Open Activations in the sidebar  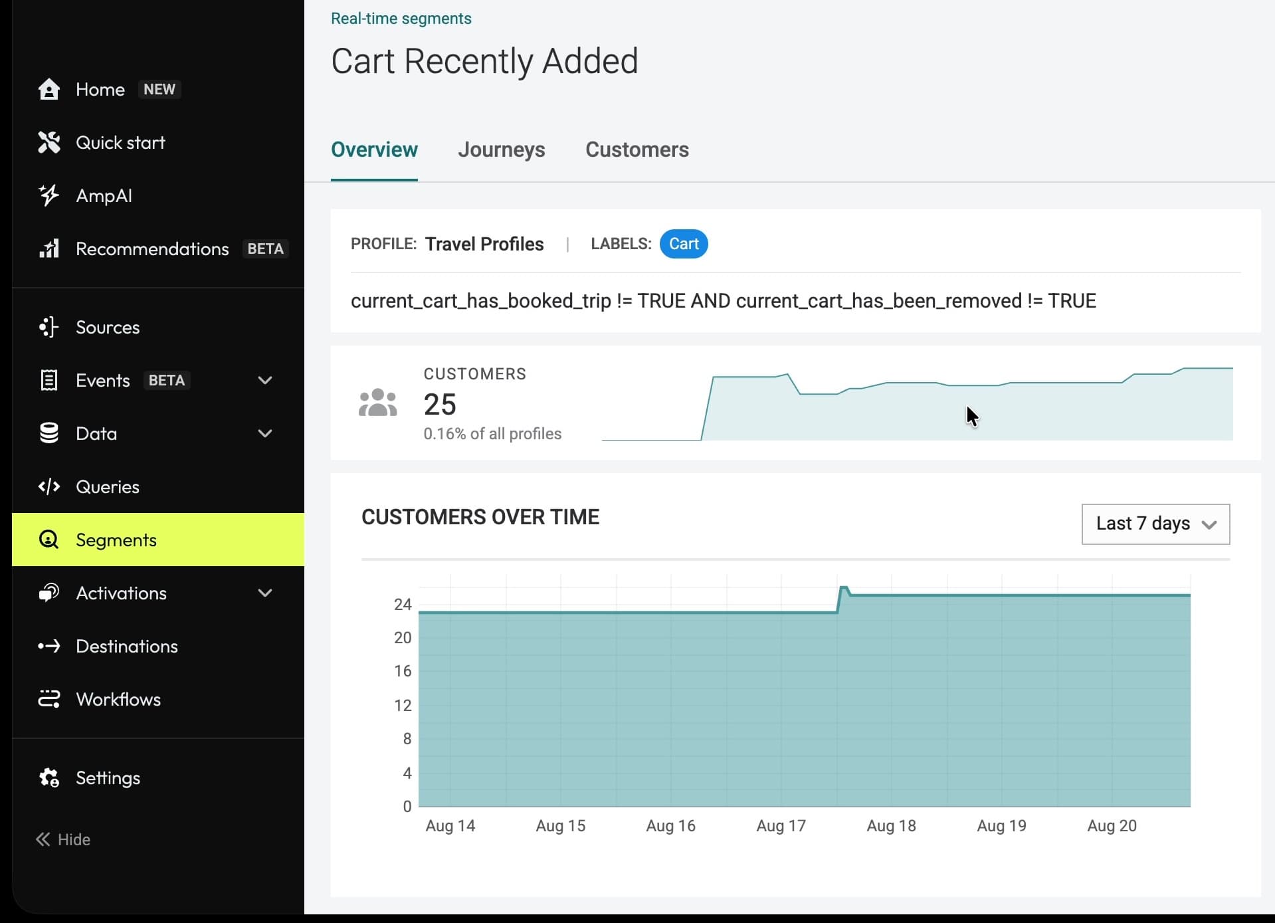tap(158, 593)
